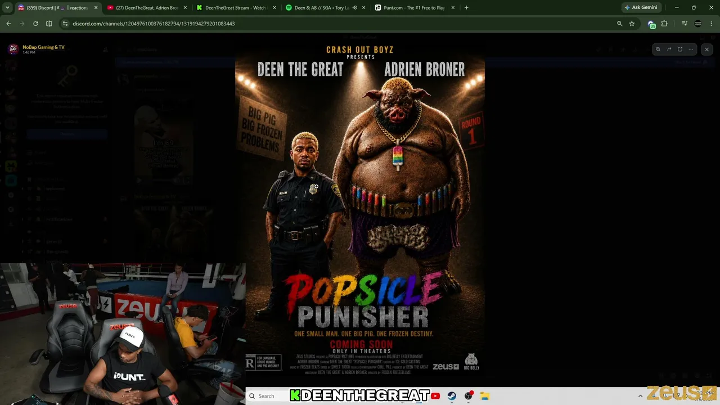Close the Discord image preview
720x405 pixels.
coord(707,49)
